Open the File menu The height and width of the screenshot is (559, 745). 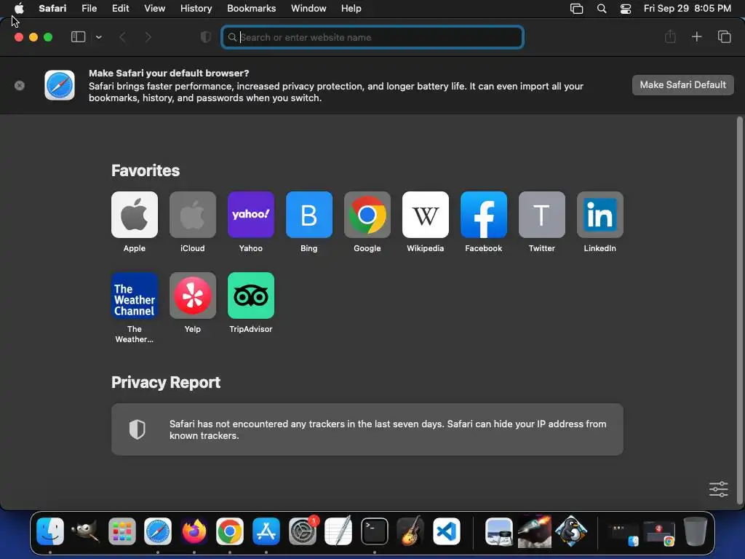click(x=89, y=9)
